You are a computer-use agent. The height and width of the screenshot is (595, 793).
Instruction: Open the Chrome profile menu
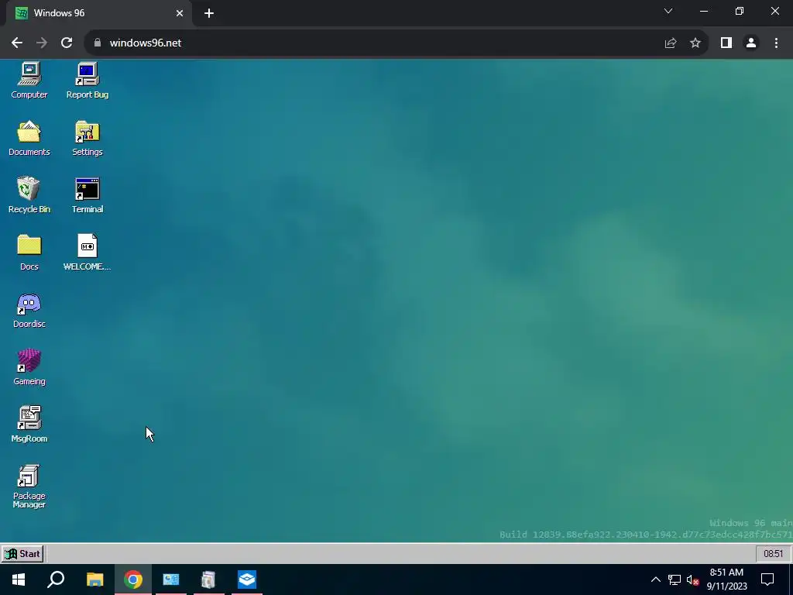[751, 43]
